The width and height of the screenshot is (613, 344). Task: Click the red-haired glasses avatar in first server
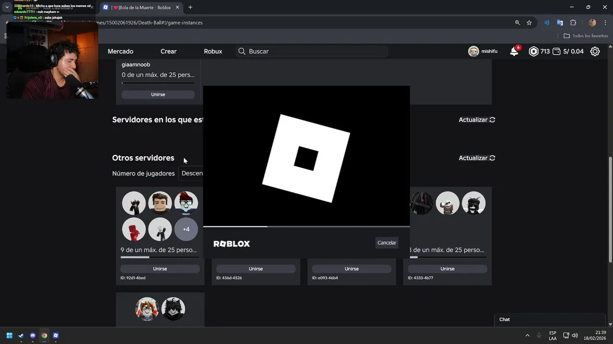(x=186, y=203)
